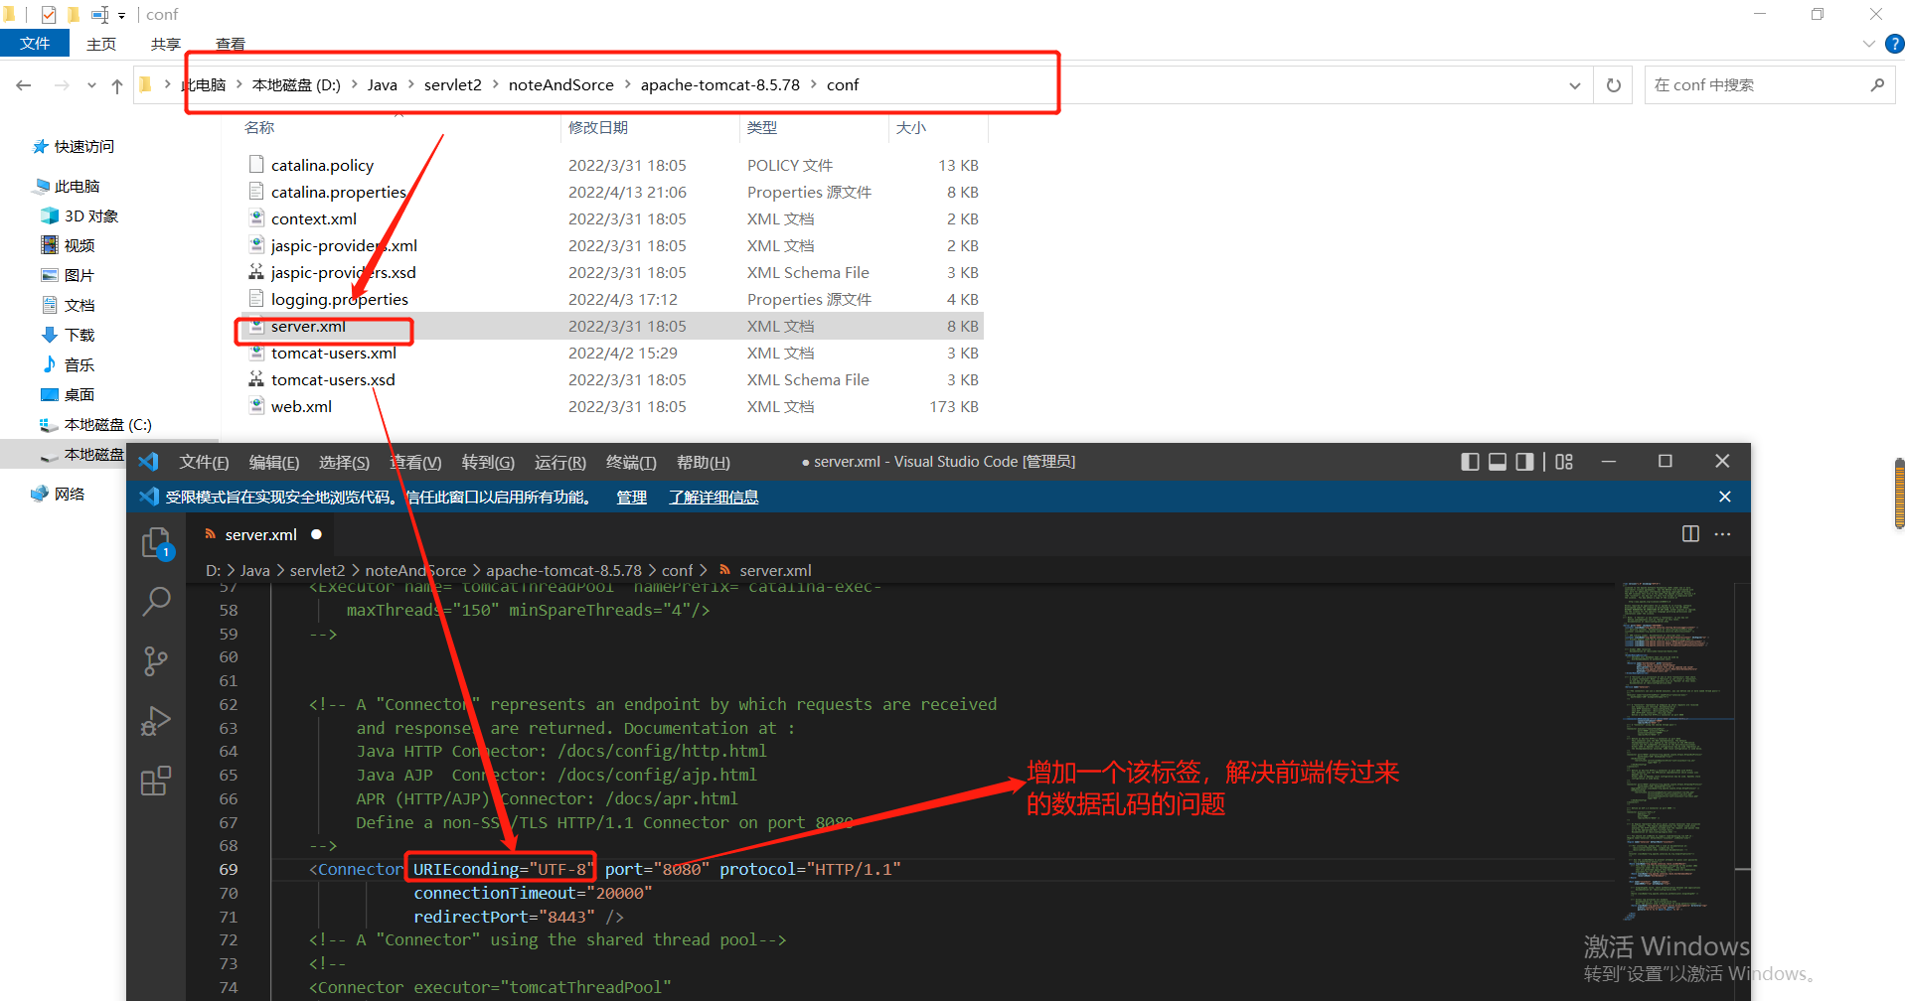Select file tomcat-users.xml

tap(333, 353)
